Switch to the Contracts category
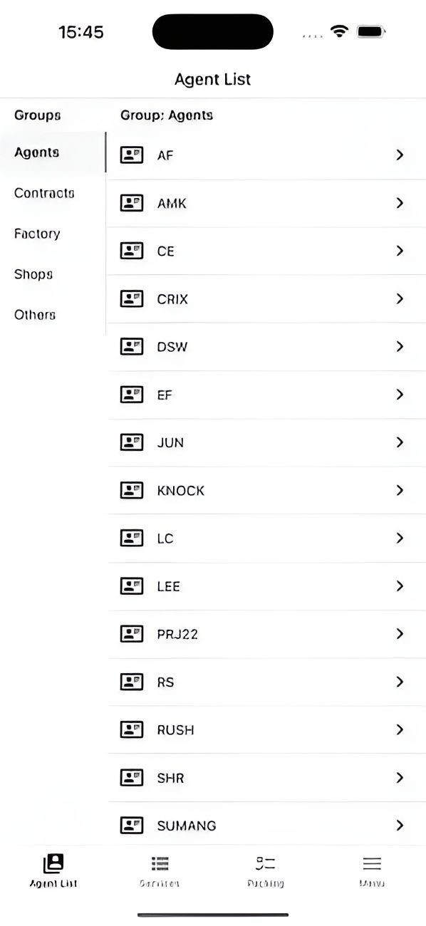The image size is (426, 926). tap(44, 193)
